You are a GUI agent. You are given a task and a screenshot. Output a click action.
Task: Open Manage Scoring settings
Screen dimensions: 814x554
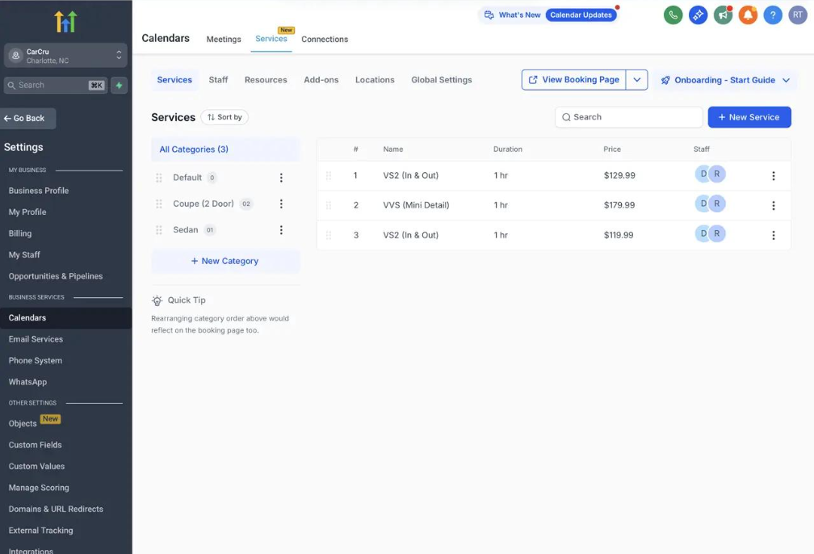tap(39, 488)
